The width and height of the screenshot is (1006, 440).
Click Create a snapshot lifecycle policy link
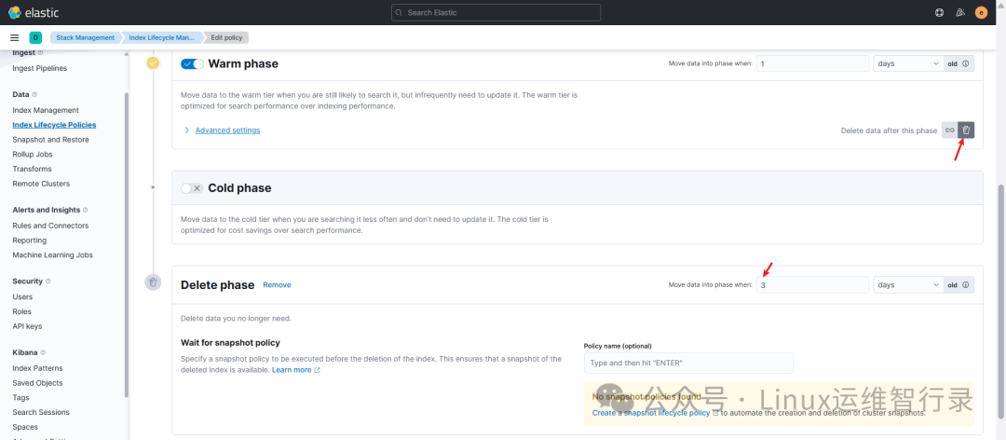(x=651, y=412)
